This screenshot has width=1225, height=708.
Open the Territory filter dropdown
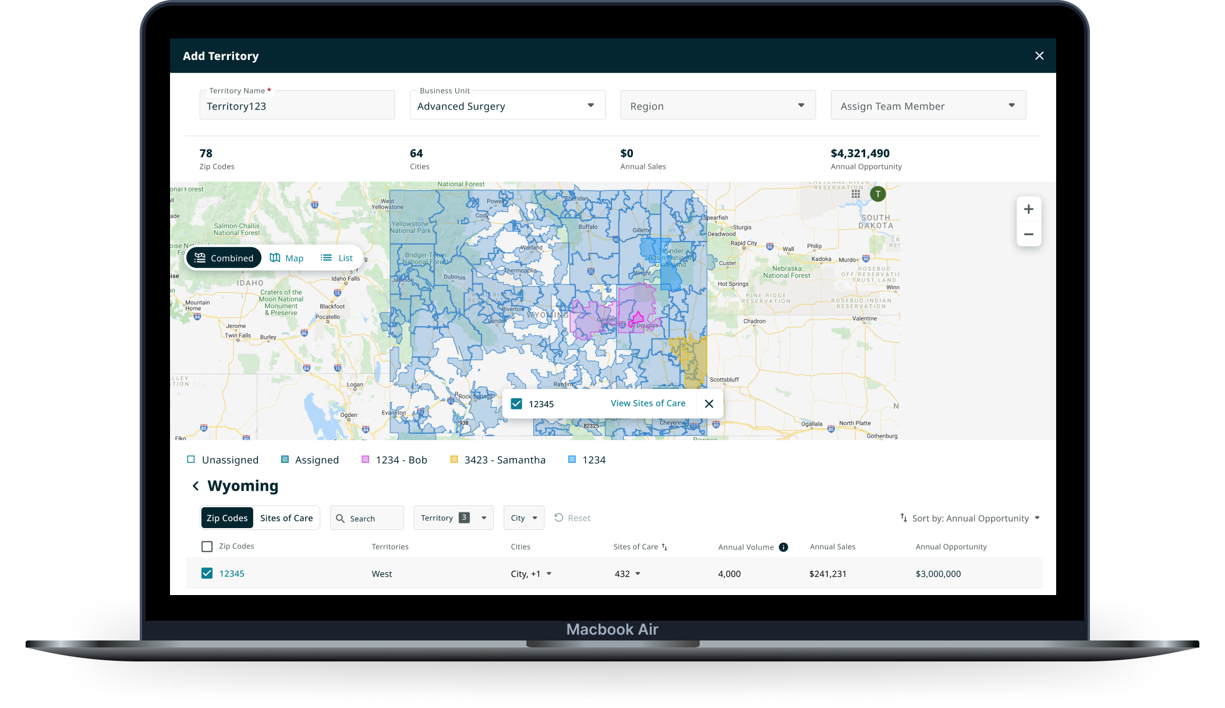coord(454,518)
